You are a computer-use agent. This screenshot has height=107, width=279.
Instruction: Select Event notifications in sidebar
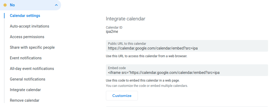[26, 58]
